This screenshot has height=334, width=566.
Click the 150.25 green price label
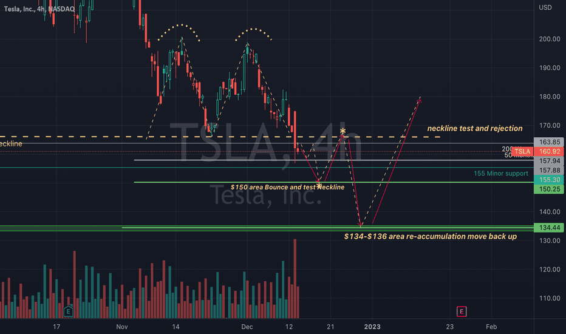click(549, 189)
